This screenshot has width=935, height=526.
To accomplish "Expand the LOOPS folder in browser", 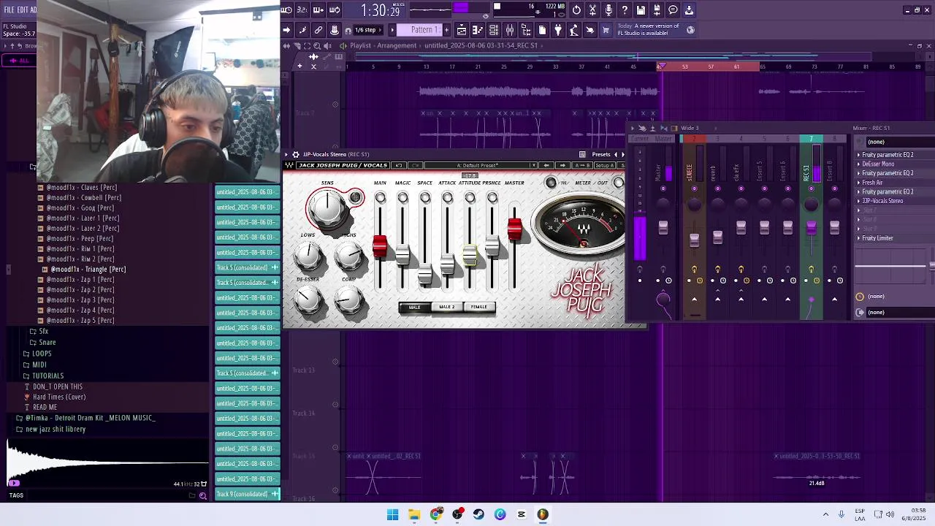I will click(x=42, y=354).
